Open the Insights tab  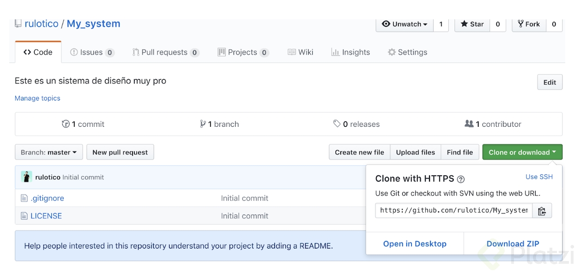coord(350,53)
